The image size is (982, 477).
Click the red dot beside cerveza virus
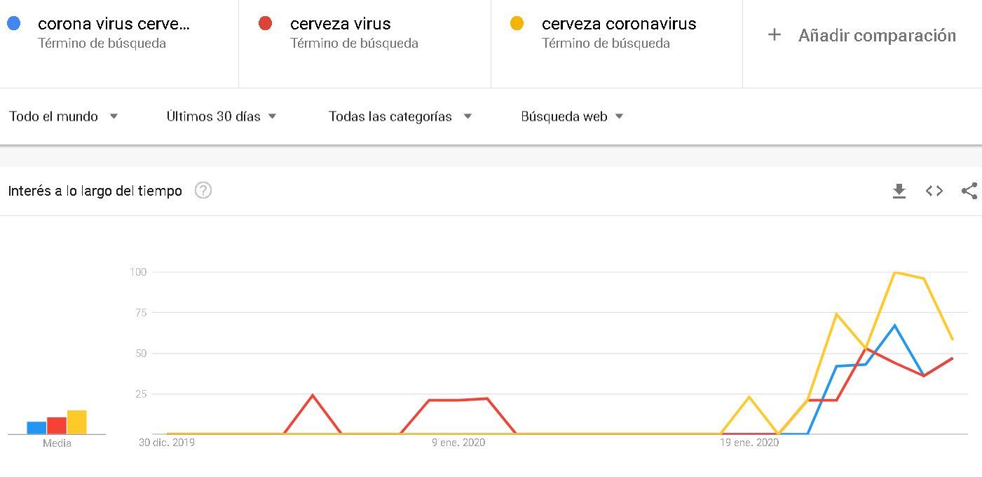click(x=265, y=24)
